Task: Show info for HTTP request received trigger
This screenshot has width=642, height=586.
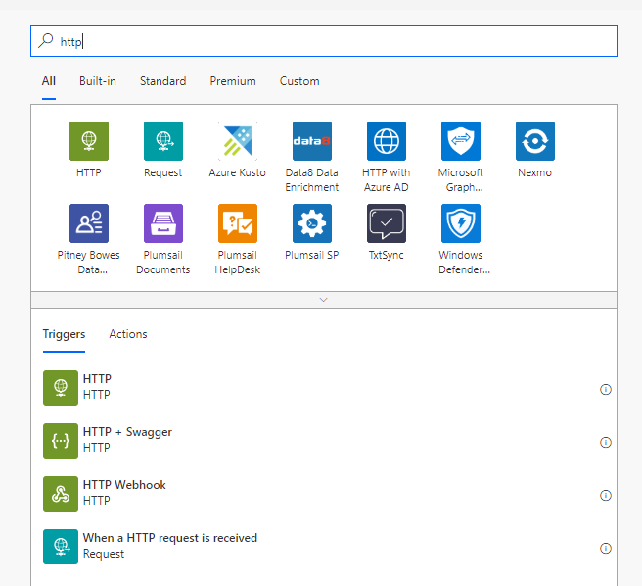Action: [606, 549]
